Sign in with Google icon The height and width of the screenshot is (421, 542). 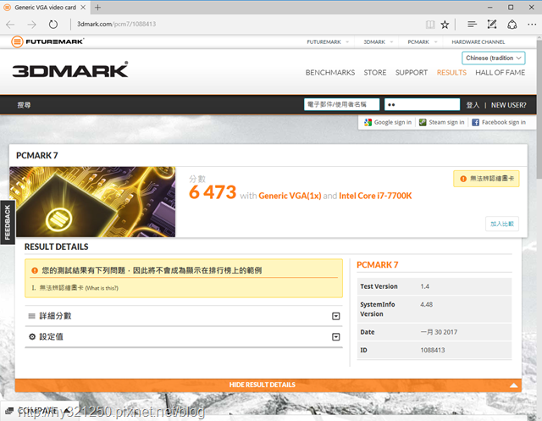[368, 122]
